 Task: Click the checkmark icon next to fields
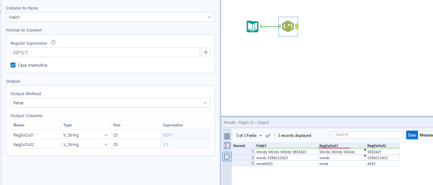(268, 135)
